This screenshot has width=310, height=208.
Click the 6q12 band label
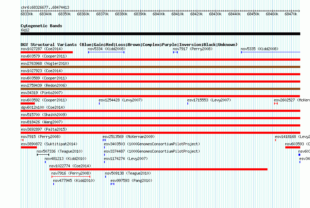pyautogui.click(x=25, y=30)
